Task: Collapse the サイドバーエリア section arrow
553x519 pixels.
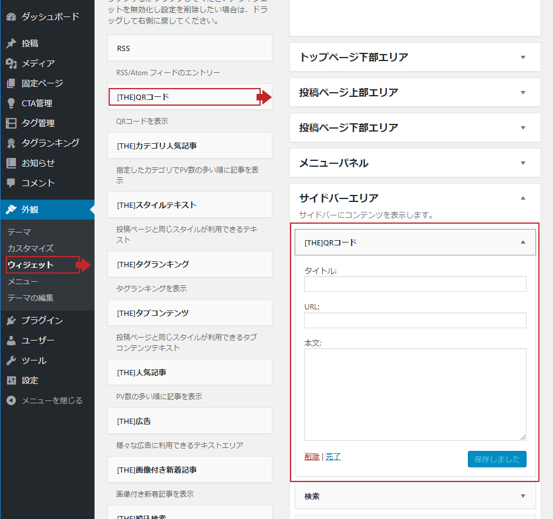Action: (522, 198)
